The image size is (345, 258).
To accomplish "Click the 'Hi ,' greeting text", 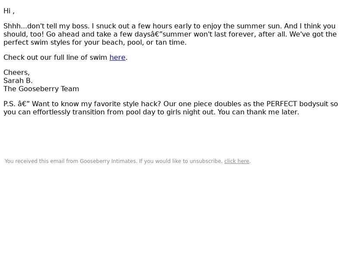I will (x=9, y=11).
